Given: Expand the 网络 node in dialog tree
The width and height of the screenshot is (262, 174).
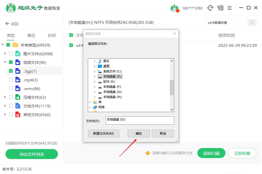Looking at the screenshot, I should pos(90,107).
